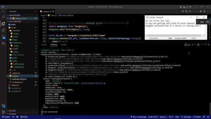This screenshot has height=119, width=211.
Task: Open index.js in server folder tree
Action: pos(22,76)
